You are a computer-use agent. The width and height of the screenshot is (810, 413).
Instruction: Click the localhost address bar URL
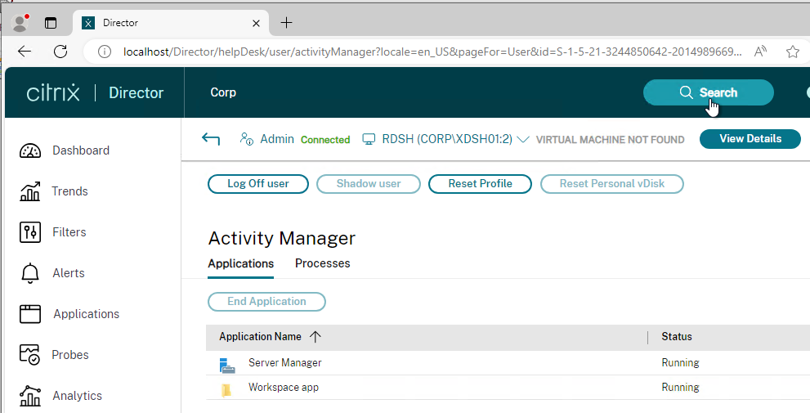(x=432, y=52)
